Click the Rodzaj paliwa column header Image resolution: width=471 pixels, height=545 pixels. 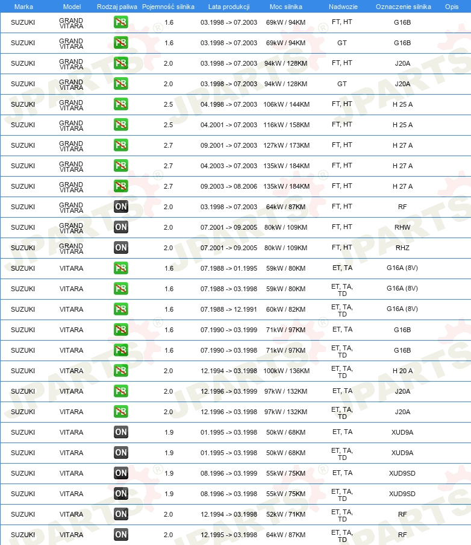pyautogui.click(x=117, y=7)
